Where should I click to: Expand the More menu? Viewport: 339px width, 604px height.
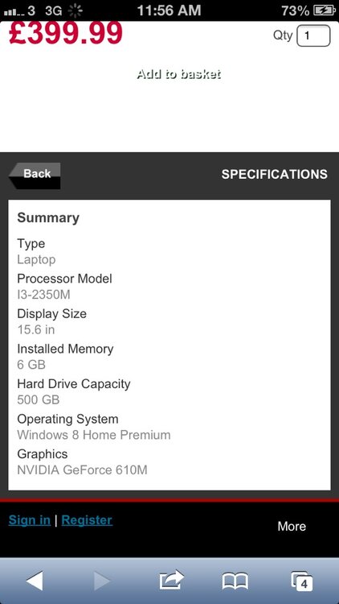click(292, 526)
